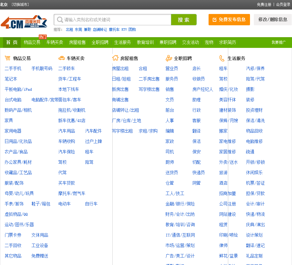
Task: Open the 汽修/保养 service category
Action: [255, 69]
